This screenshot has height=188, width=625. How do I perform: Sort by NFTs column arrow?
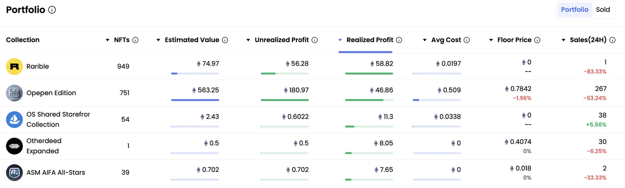[108, 40]
